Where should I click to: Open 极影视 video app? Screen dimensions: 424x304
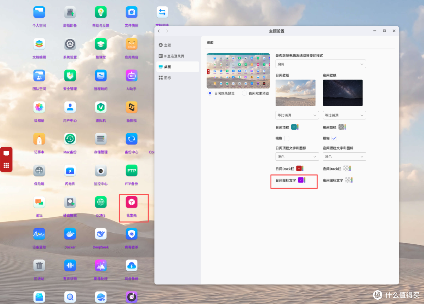132,107
